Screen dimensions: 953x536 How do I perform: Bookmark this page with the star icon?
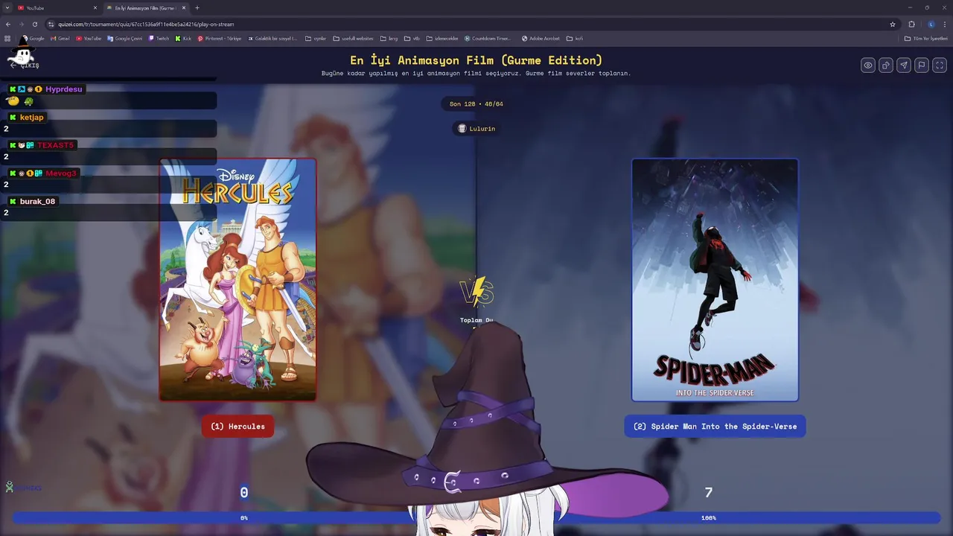pos(893,24)
